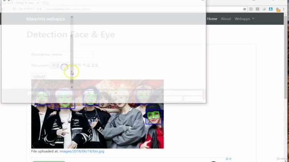This screenshot has height=162, width=289.
Task: Open the MareArts webapps brand link
Action: pos(46,19)
